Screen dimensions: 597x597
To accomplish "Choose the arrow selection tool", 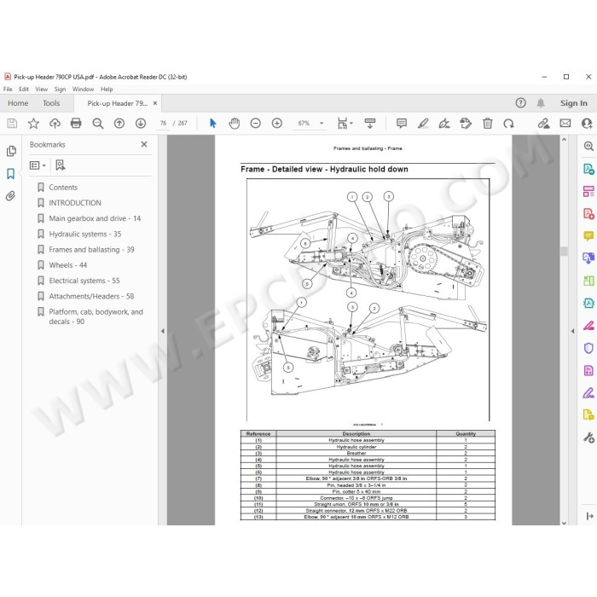I will click(213, 124).
